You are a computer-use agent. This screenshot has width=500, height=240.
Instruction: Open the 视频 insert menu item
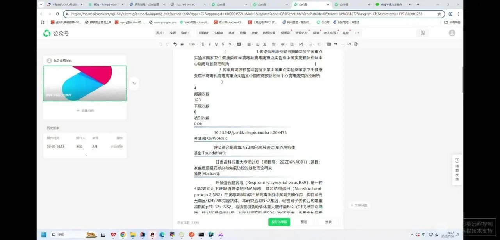173,33
